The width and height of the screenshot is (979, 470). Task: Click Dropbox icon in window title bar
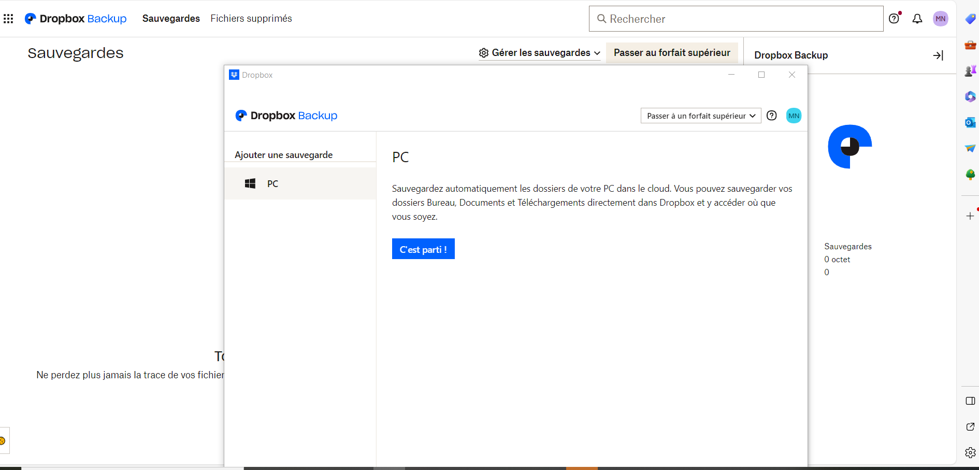pyautogui.click(x=234, y=75)
